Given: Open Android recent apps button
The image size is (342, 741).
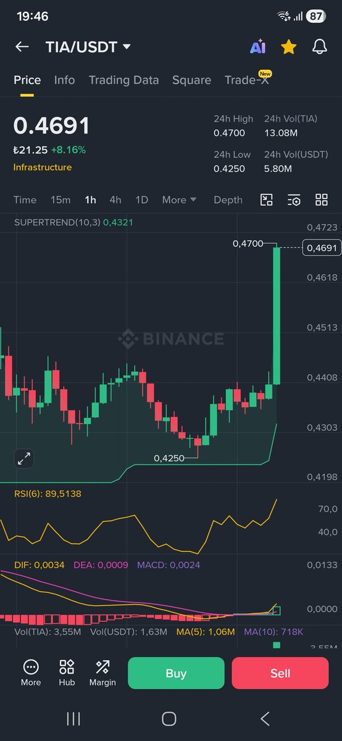Looking at the screenshot, I should [x=73, y=718].
